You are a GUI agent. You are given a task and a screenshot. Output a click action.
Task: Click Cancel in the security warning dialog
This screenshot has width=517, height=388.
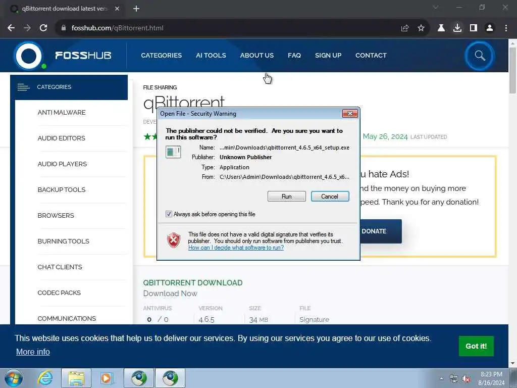coord(330,197)
